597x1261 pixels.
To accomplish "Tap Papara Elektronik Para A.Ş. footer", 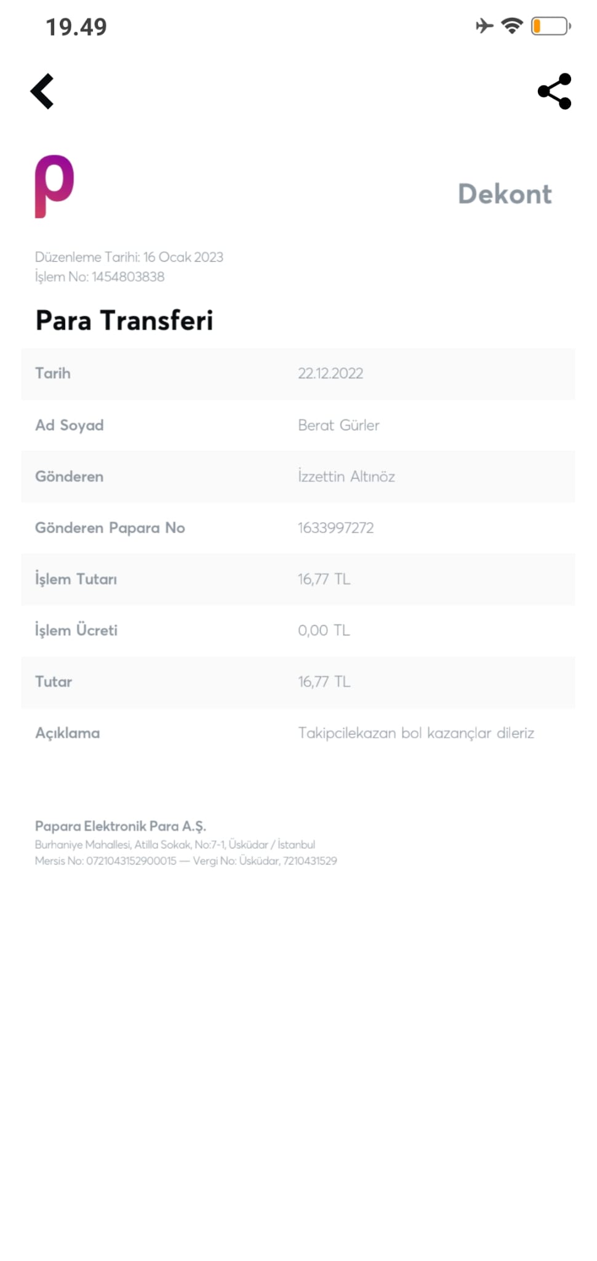I will pyautogui.click(x=121, y=826).
